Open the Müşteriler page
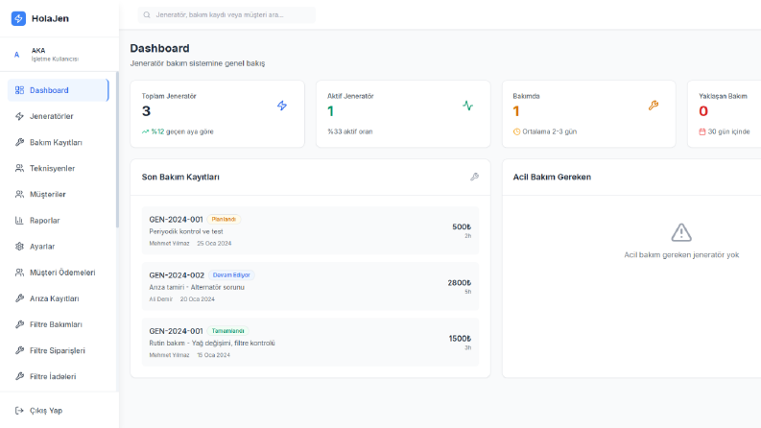The height and width of the screenshot is (428, 761). pyautogui.click(x=58, y=195)
